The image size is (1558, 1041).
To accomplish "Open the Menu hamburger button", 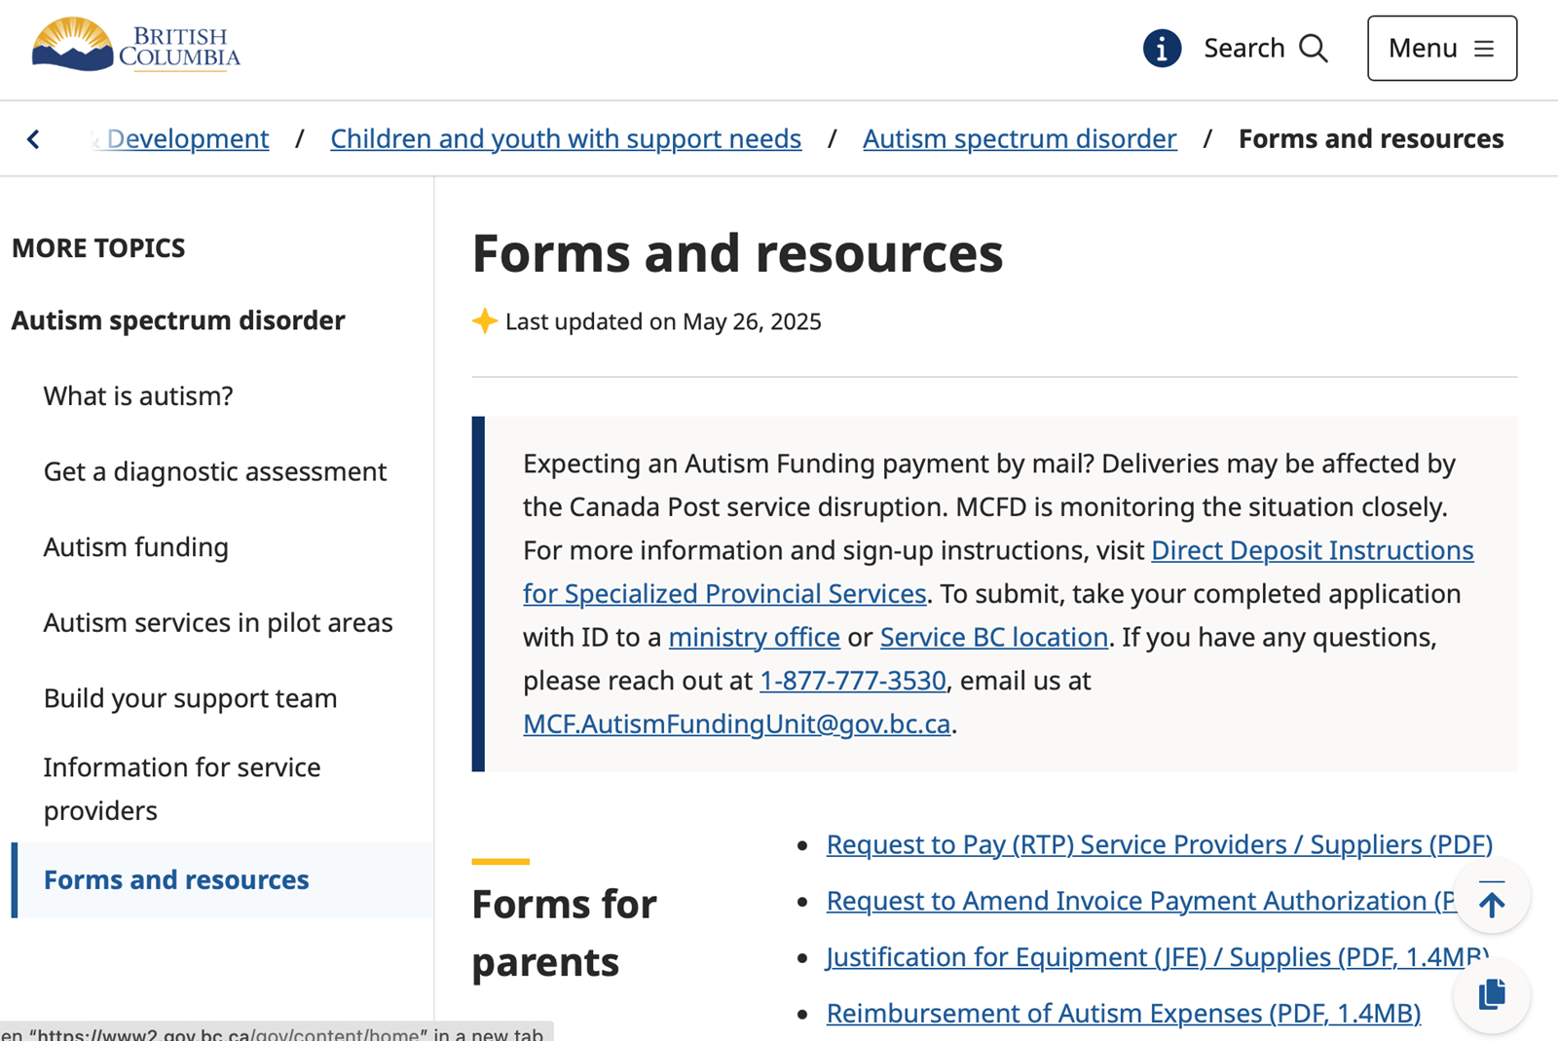I will coord(1441,48).
